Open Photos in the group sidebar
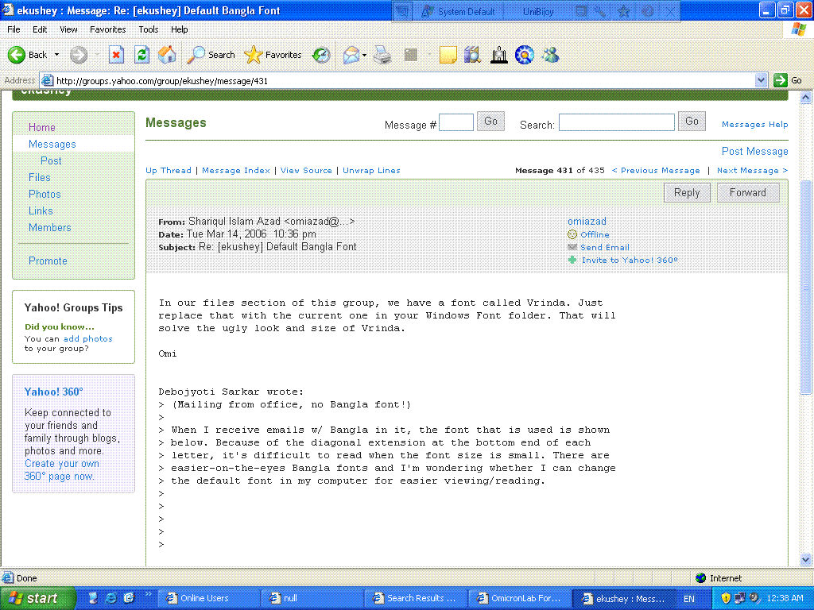Screen dimensions: 814x610 [45, 194]
